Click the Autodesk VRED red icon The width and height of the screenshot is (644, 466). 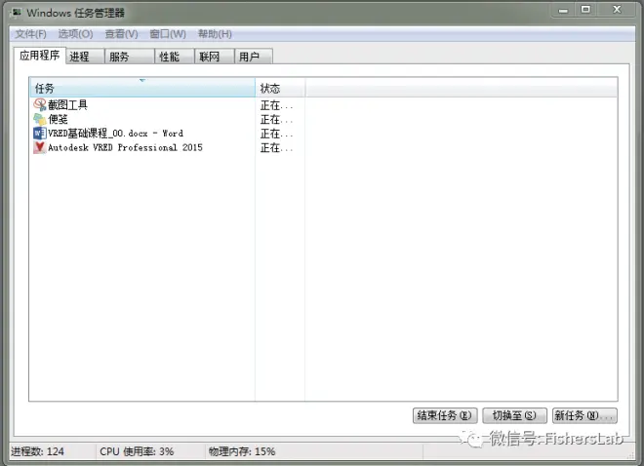tap(39, 147)
